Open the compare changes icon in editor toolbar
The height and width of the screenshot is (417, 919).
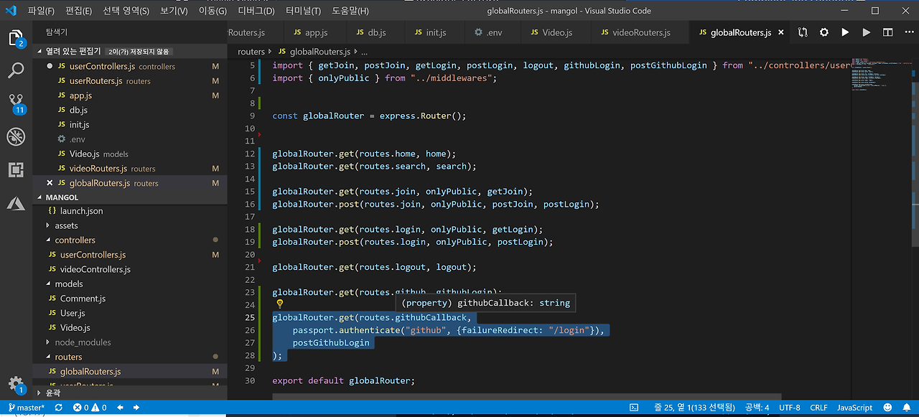click(x=803, y=32)
